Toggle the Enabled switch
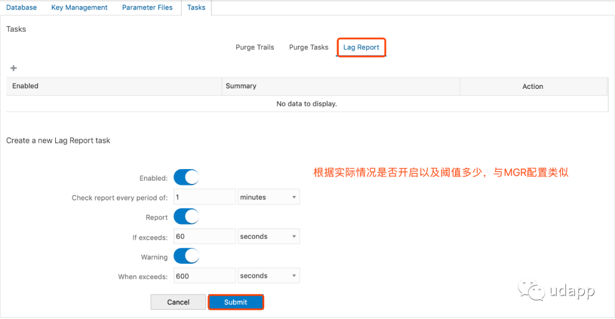 tap(186, 177)
